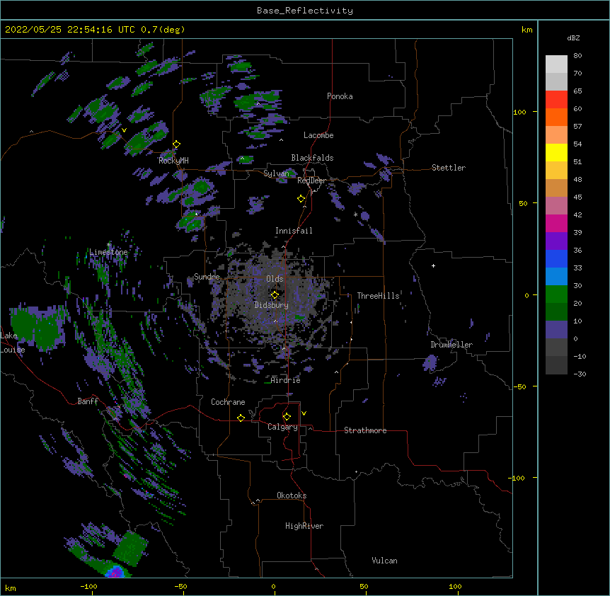Image resolution: width=610 pixels, height=596 pixels.
Task: Select the blue 33-36 dBZ legend swatch
Action: [556, 258]
